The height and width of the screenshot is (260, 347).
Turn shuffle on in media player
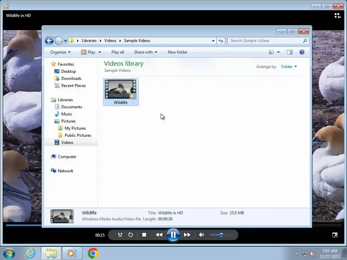120,235
